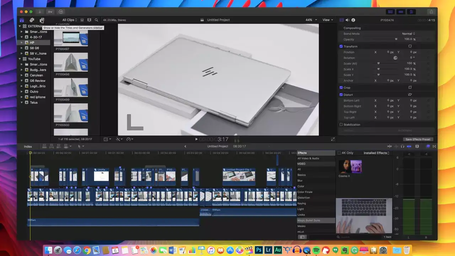455x256 pixels.
Task: Play the viewer clip
Action: point(196,139)
